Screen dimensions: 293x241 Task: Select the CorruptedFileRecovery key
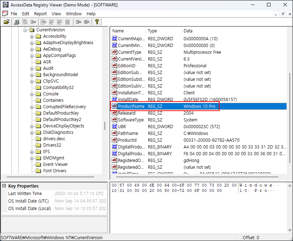pyautogui.click(x=64, y=106)
